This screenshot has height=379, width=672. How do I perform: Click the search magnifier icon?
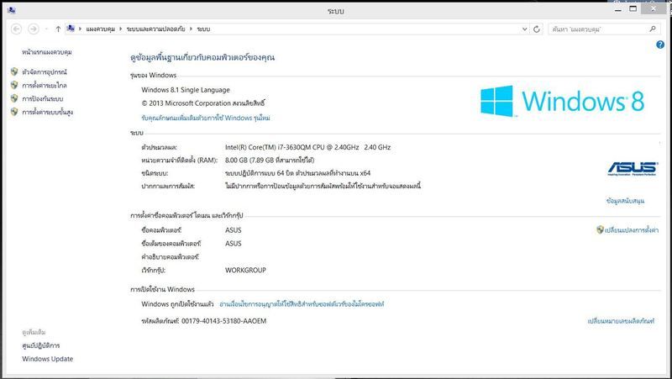[x=653, y=29]
